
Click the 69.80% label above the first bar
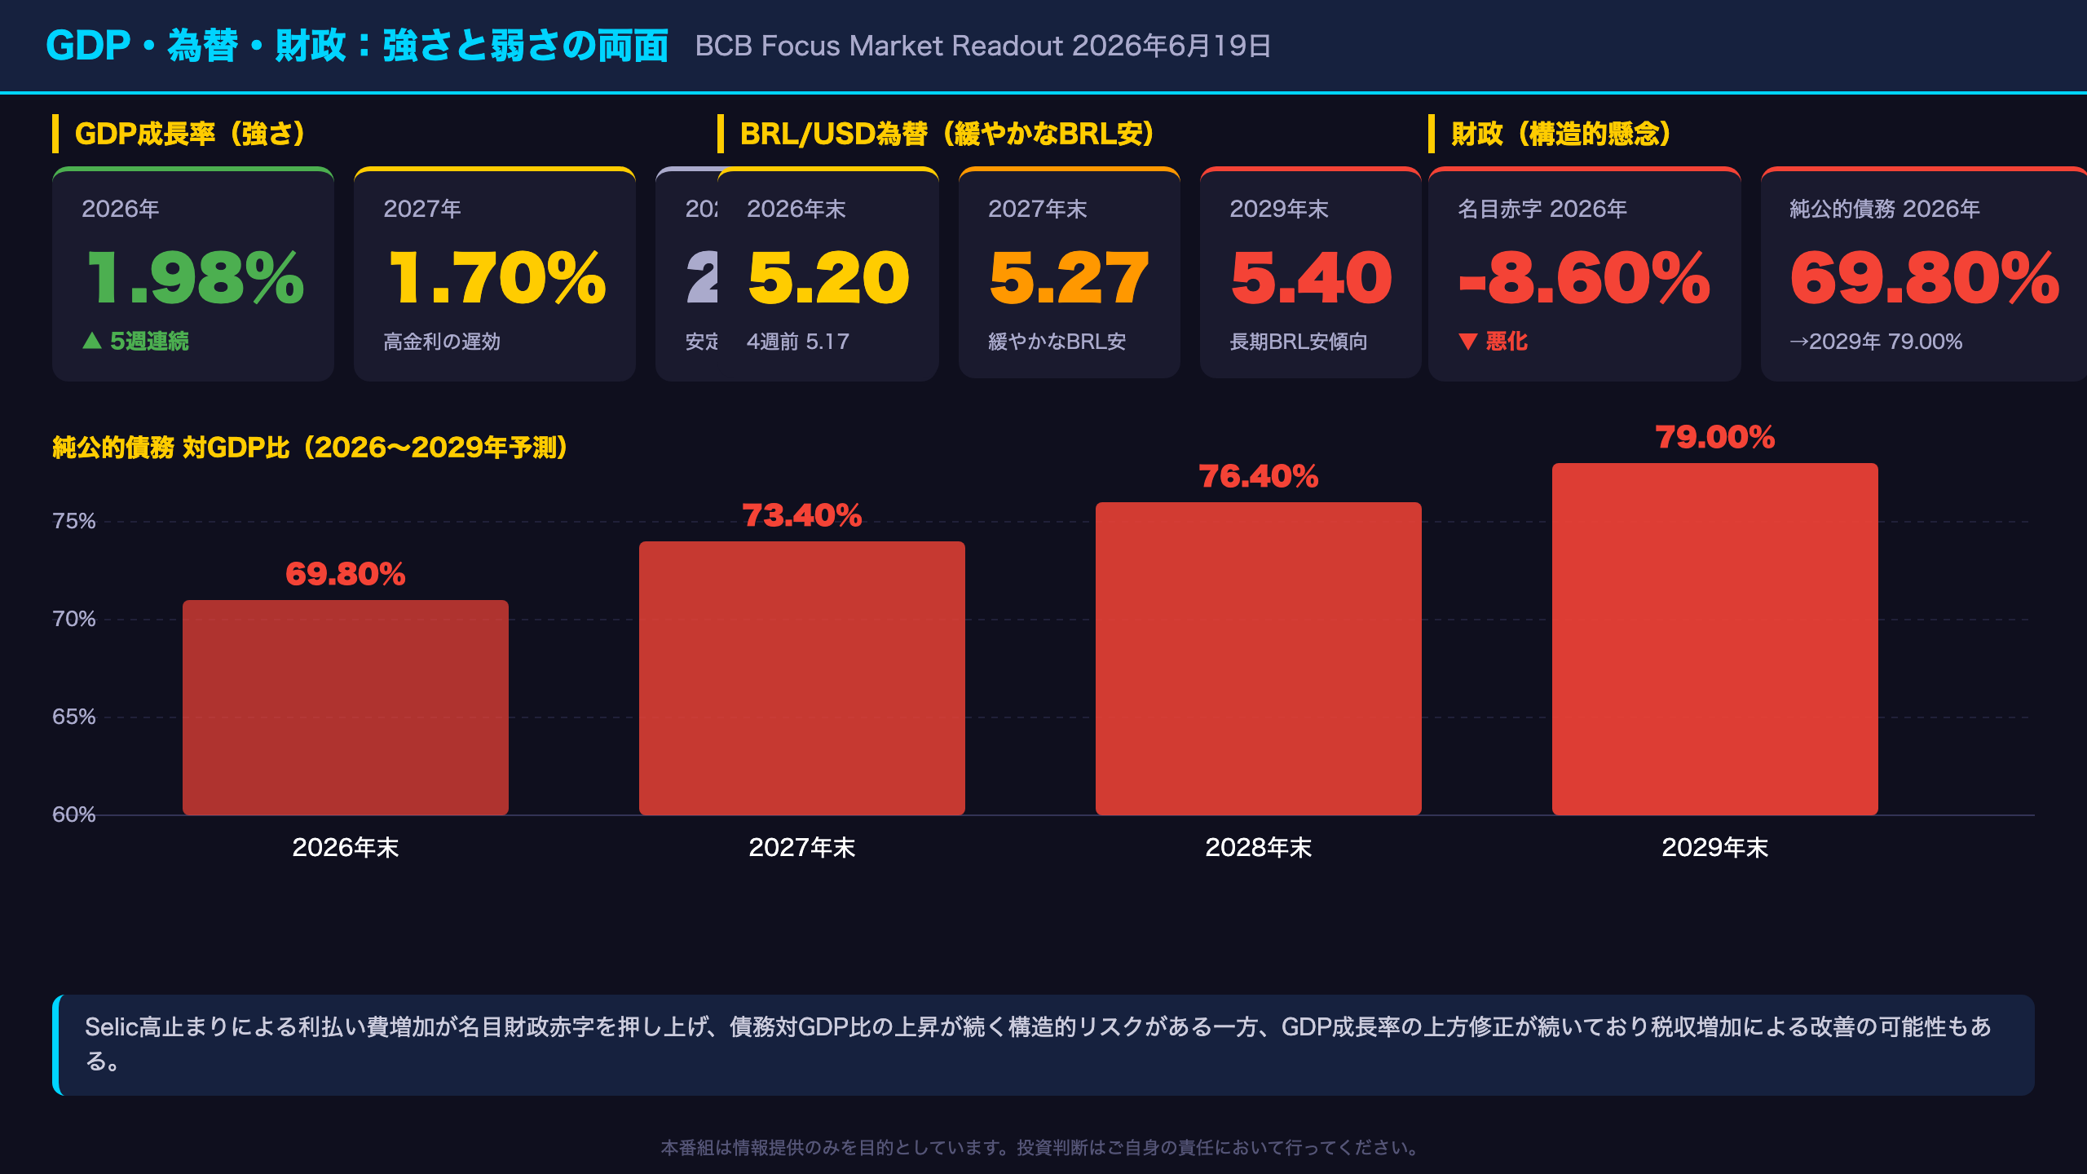click(346, 574)
